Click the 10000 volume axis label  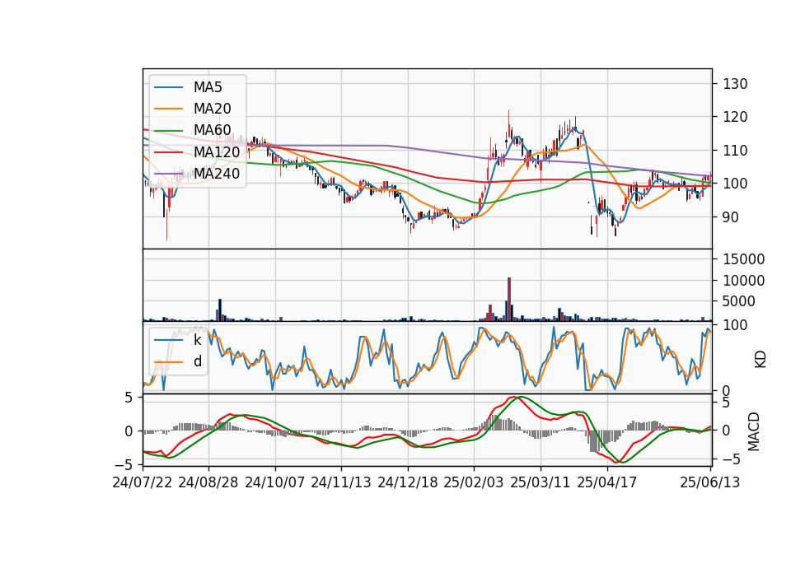click(743, 281)
